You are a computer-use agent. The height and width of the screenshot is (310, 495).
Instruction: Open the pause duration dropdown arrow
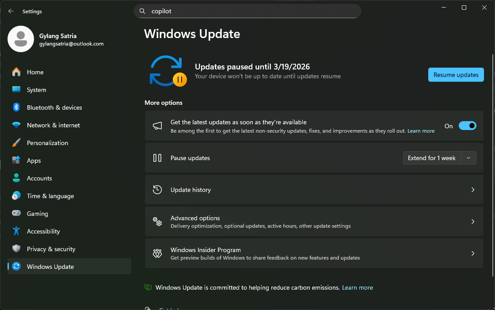click(x=468, y=158)
